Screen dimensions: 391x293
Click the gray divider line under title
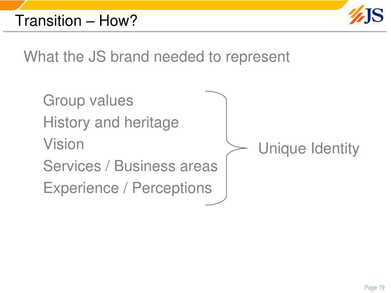point(194,32)
